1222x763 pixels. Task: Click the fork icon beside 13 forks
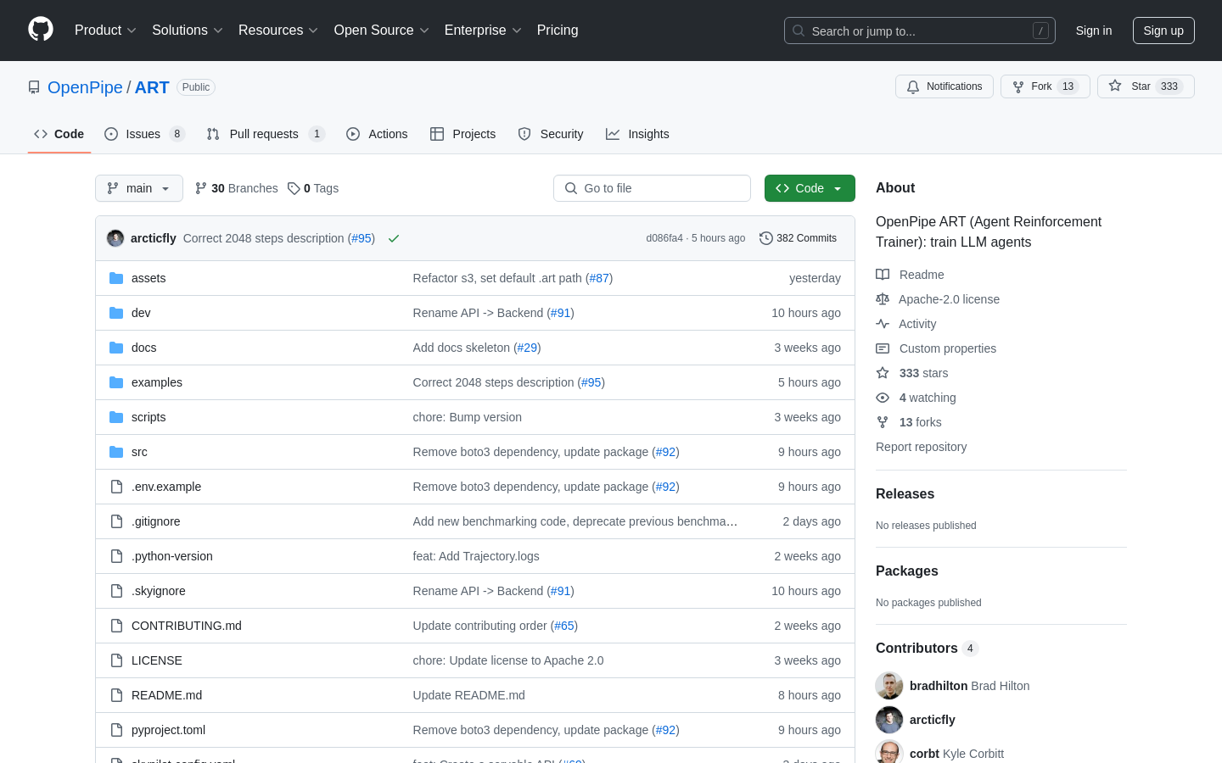(x=883, y=422)
